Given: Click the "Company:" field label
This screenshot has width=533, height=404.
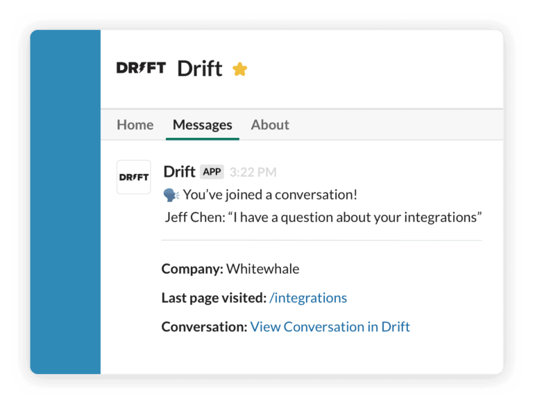Looking at the screenshot, I should click(x=192, y=269).
